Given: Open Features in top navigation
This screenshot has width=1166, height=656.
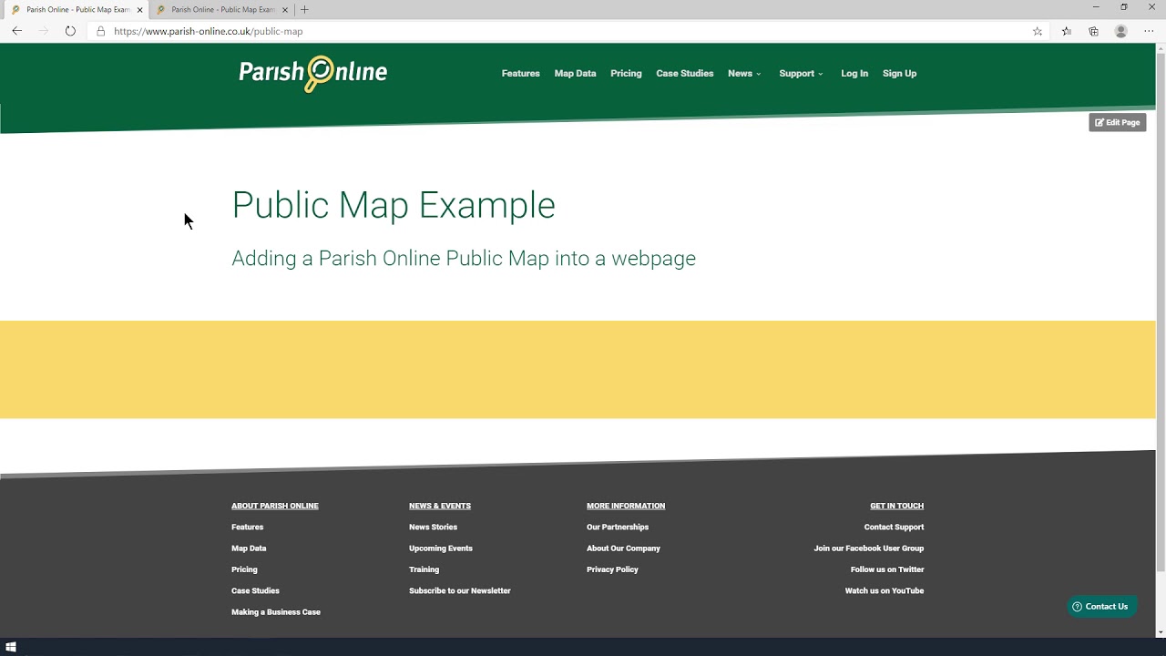Looking at the screenshot, I should click(x=521, y=74).
